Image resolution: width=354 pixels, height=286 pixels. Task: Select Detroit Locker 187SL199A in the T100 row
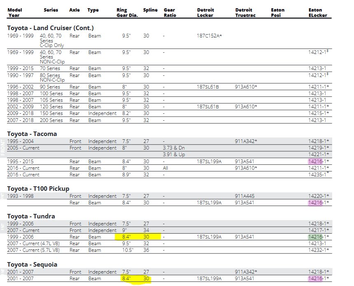tap(209, 203)
